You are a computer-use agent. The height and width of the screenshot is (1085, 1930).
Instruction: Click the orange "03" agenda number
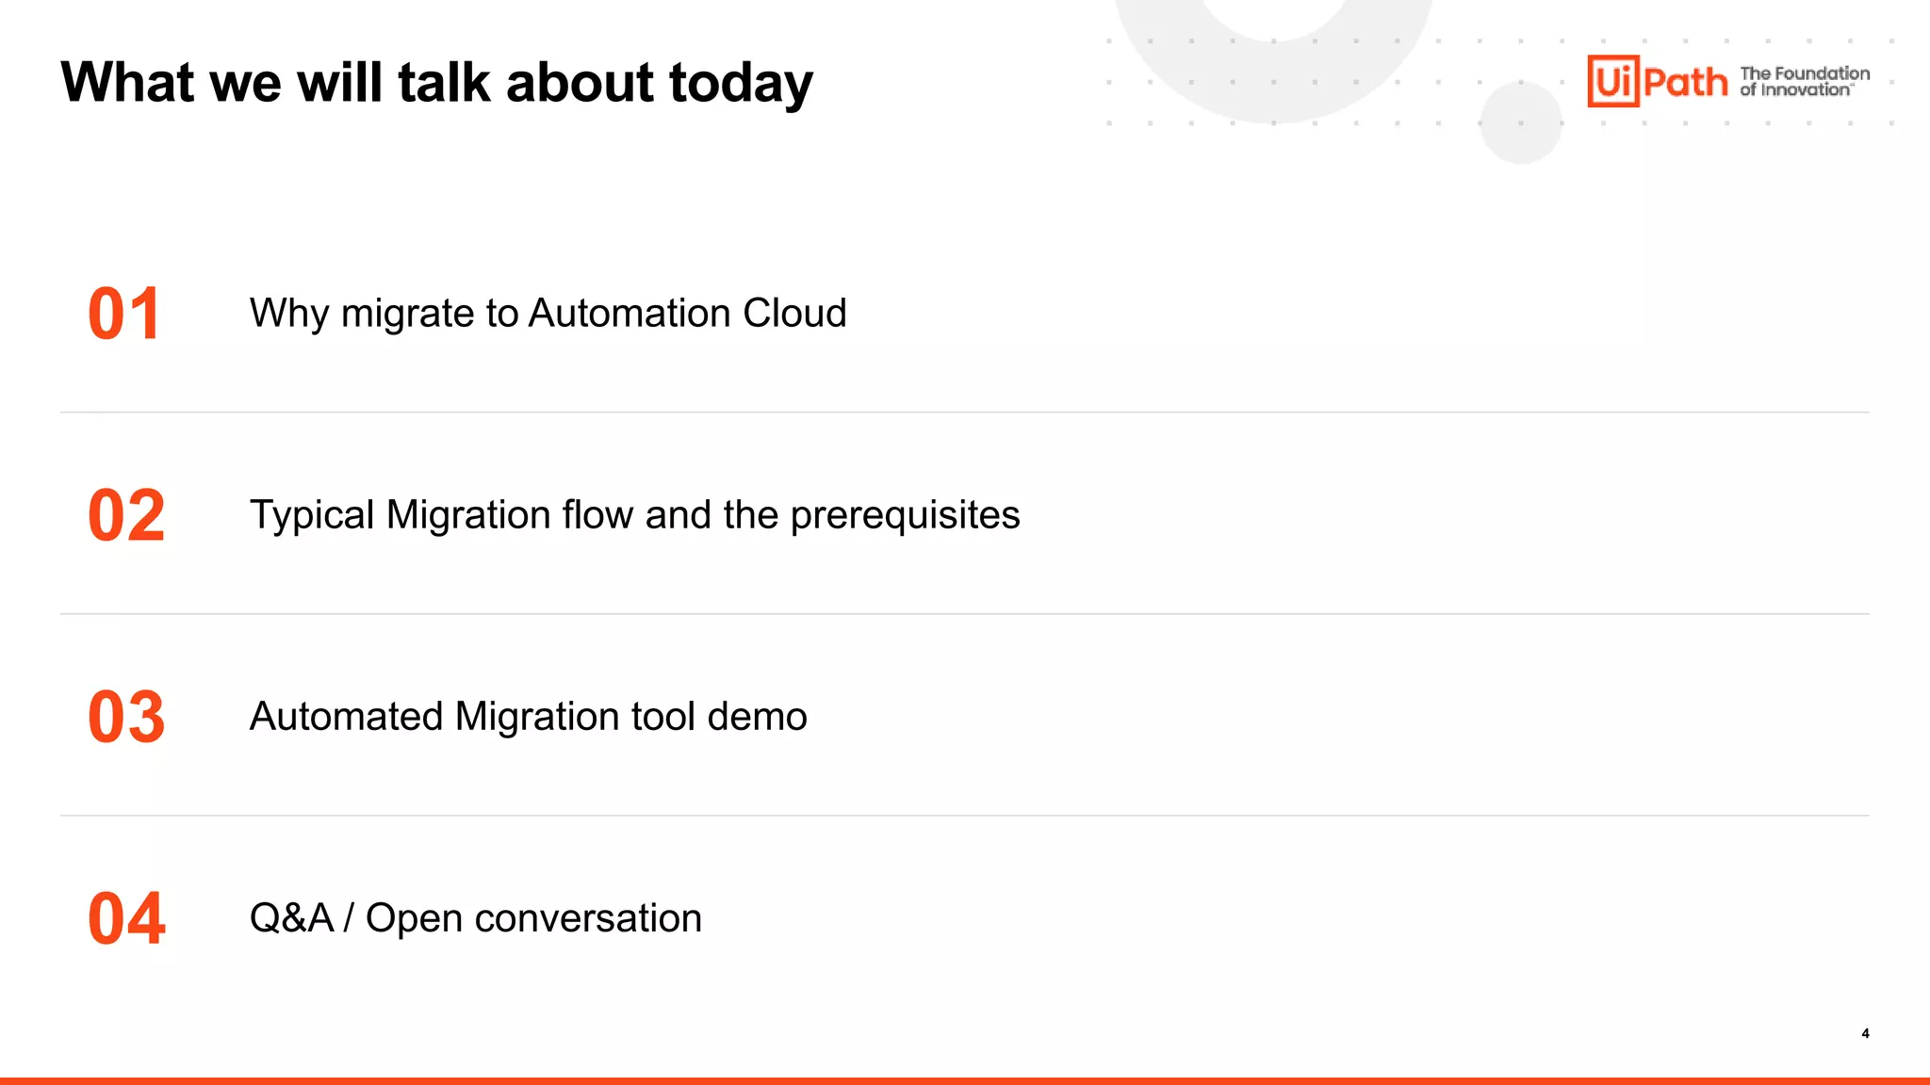(x=126, y=717)
